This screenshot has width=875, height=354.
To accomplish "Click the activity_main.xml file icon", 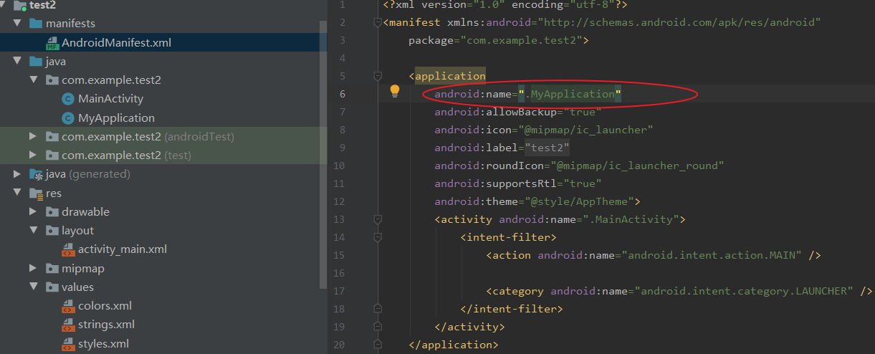I will click(x=68, y=249).
